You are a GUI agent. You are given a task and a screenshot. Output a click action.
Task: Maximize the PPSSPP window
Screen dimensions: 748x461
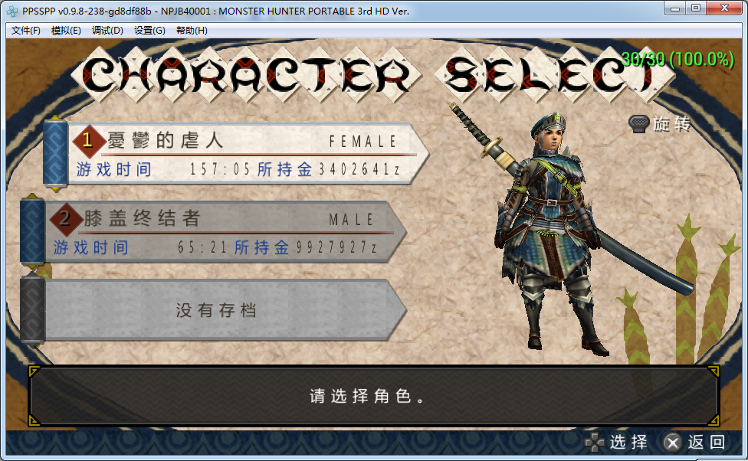[696, 8]
